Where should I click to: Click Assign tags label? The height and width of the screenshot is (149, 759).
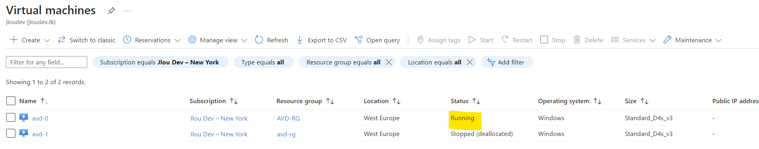(444, 40)
